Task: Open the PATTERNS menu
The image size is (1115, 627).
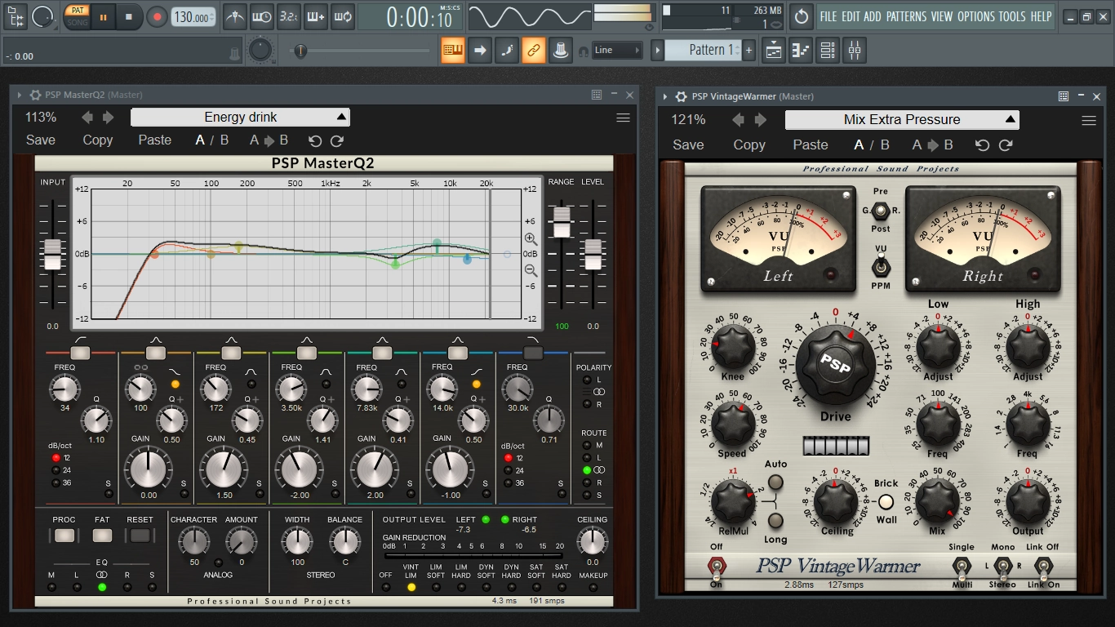Action: tap(906, 16)
